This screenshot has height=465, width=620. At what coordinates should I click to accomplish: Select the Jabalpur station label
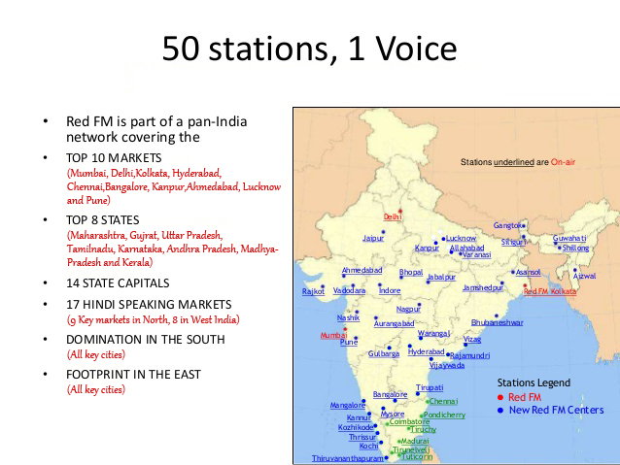point(441,277)
